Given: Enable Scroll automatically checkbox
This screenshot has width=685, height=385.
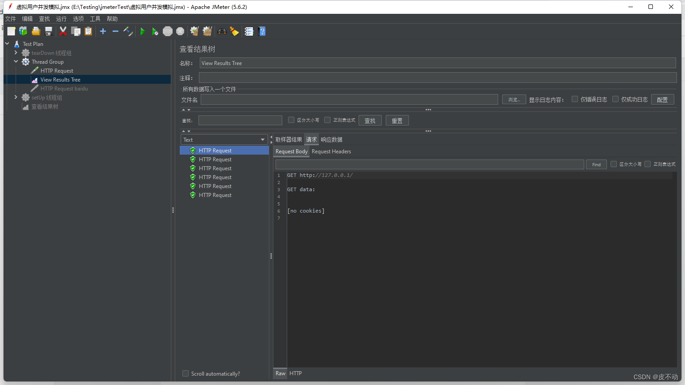Looking at the screenshot, I should pos(185,373).
